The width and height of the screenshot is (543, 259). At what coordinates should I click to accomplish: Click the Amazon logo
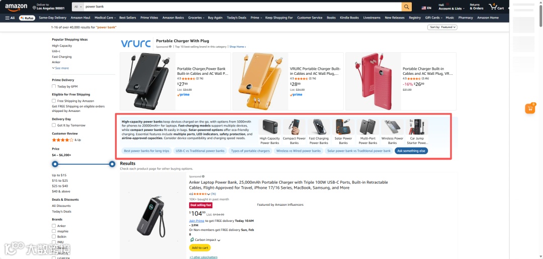click(16, 7)
